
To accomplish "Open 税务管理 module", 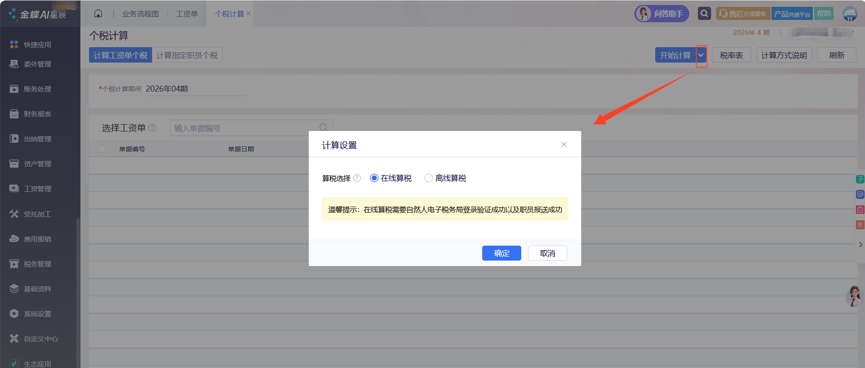I will point(30,264).
